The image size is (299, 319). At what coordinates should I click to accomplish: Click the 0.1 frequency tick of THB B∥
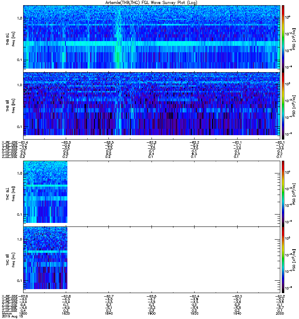20,127
